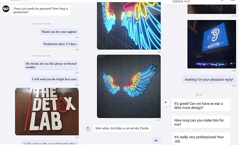
Task: Open the full neon wings image
Action: (129, 86)
